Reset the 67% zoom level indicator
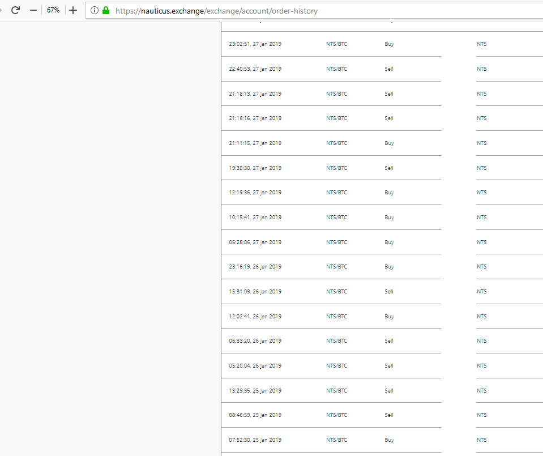This screenshot has height=456, width=543. [x=53, y=10]
